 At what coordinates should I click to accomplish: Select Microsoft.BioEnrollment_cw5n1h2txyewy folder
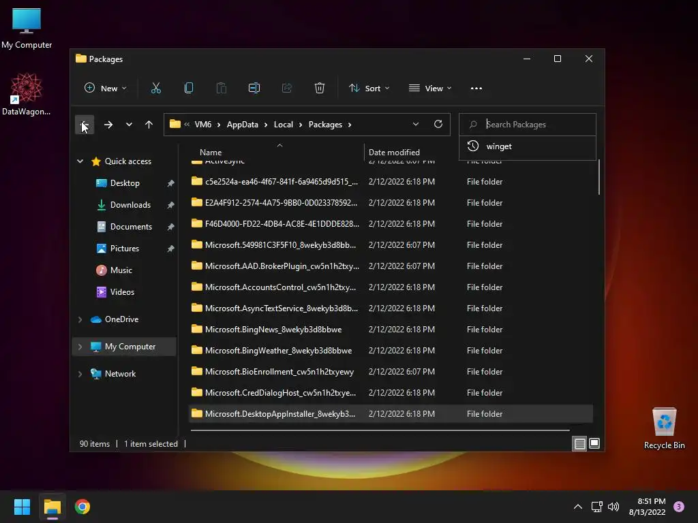[391, 372]
